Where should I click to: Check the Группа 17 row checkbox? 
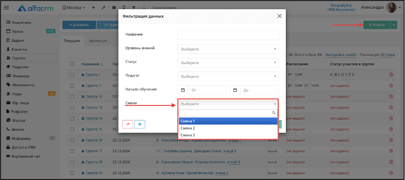[72, 151]
